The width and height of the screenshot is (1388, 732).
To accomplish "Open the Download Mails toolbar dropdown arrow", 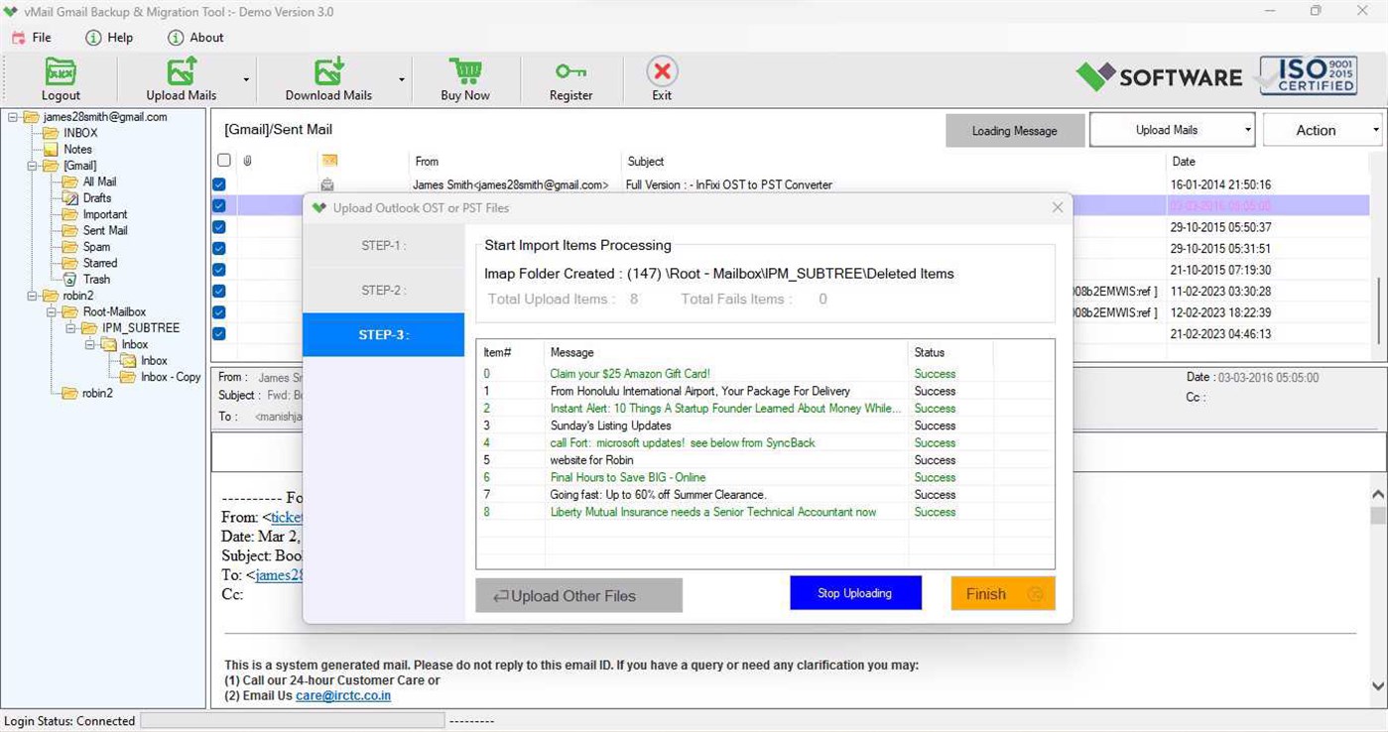I will coord(402,79).
